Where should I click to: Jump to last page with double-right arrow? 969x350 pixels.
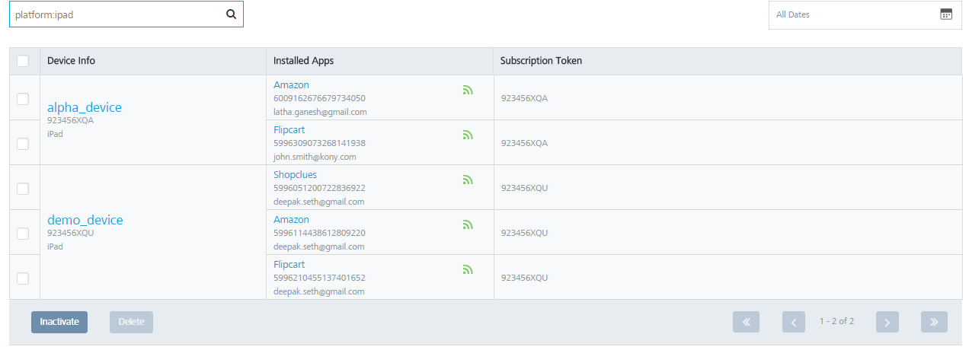point(935,322)
